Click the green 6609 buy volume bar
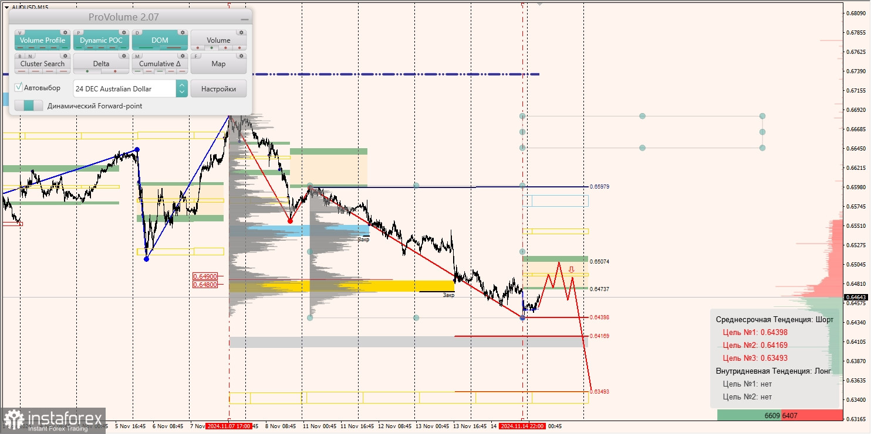This screenshot has width=871, height=434. pyautogui.click(x=749, y=415)
